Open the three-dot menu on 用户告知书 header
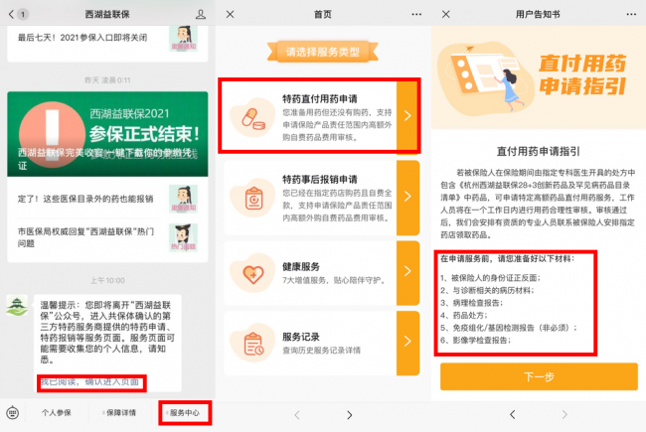646x432 pixels. (629, 15)
